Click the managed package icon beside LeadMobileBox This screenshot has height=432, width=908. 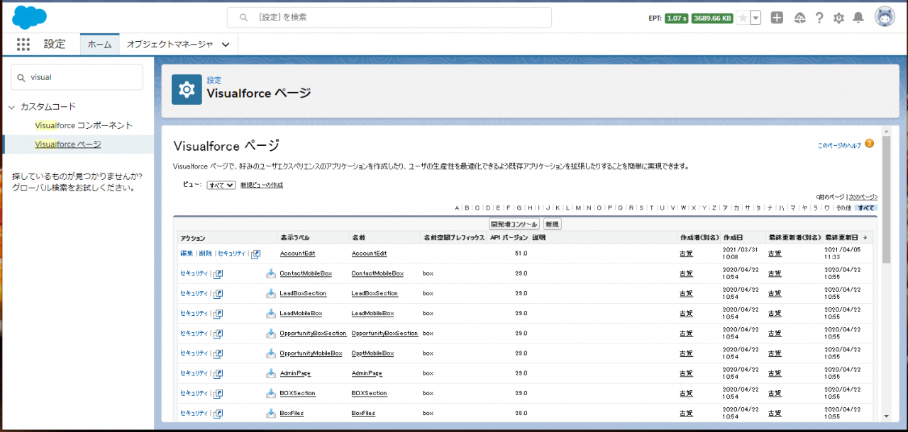[x=271, y=313]
